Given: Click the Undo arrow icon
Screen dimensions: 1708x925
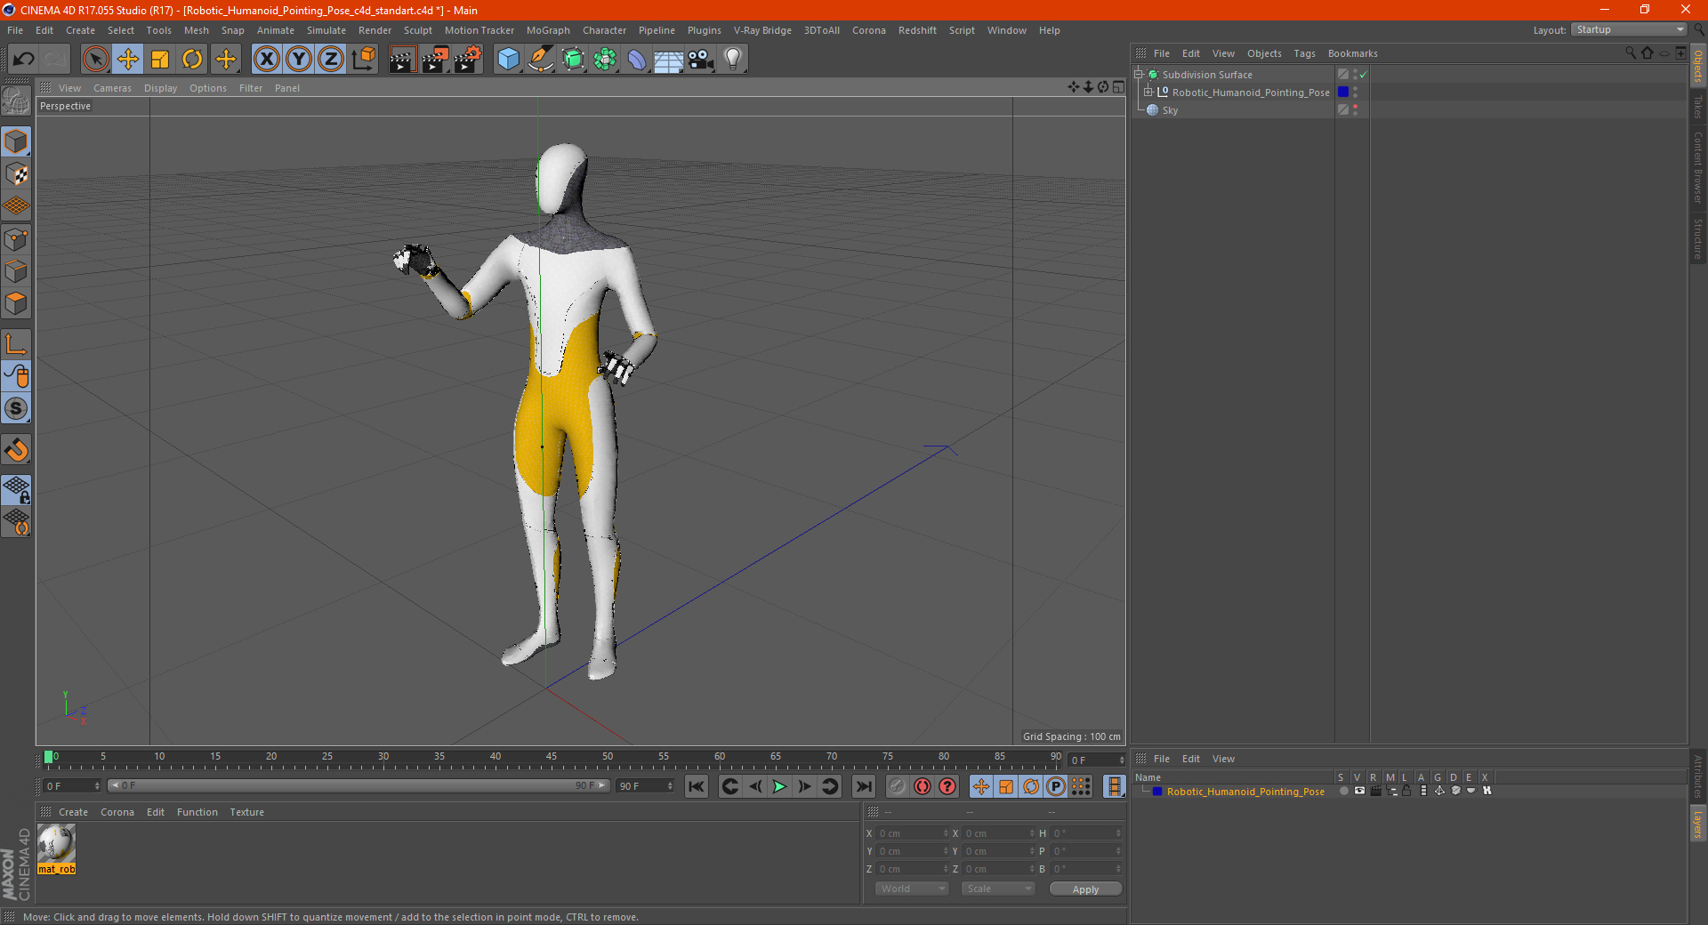Looking at the screenshot, I should (24, 60).
